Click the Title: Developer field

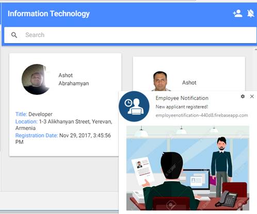point(34,114)
